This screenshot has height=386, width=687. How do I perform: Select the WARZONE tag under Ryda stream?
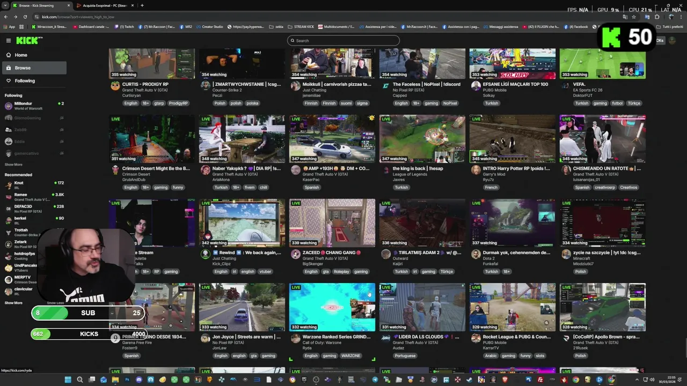(351, 356)
